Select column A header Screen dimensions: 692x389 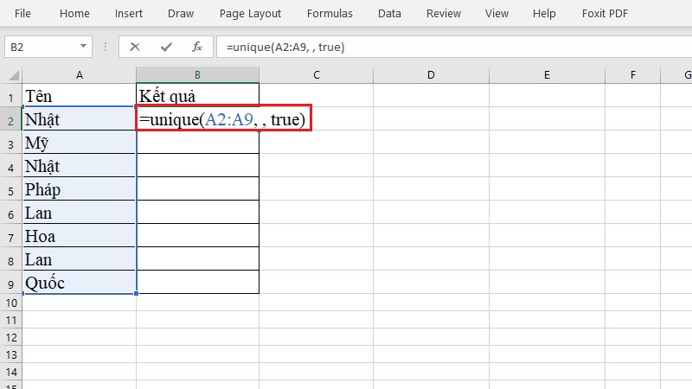tap(79, 75)
